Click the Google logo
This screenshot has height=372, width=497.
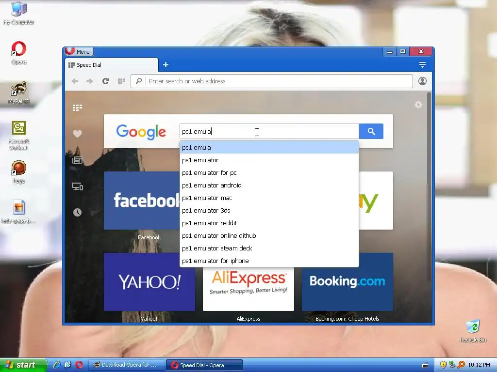click(141, 132)
